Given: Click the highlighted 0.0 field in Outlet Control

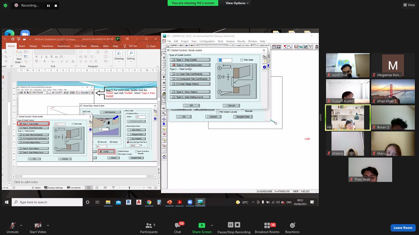Looking at the screenshot, I should (225, 60).
